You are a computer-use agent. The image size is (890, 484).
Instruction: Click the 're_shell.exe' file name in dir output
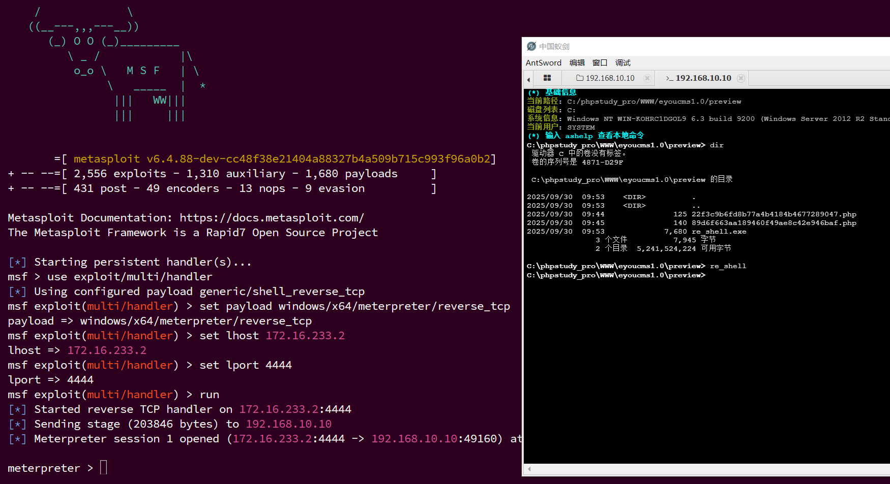[x=719, y=231]
